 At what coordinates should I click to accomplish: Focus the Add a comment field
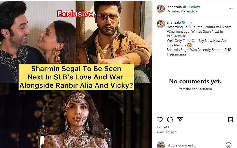(x=196, y=145)
